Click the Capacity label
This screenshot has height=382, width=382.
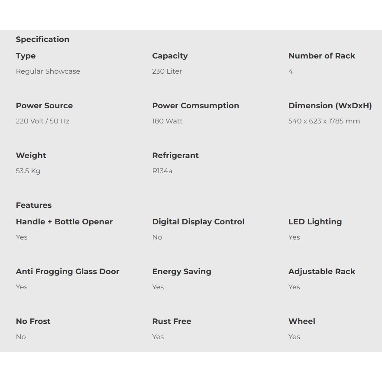tap(170, 56)
